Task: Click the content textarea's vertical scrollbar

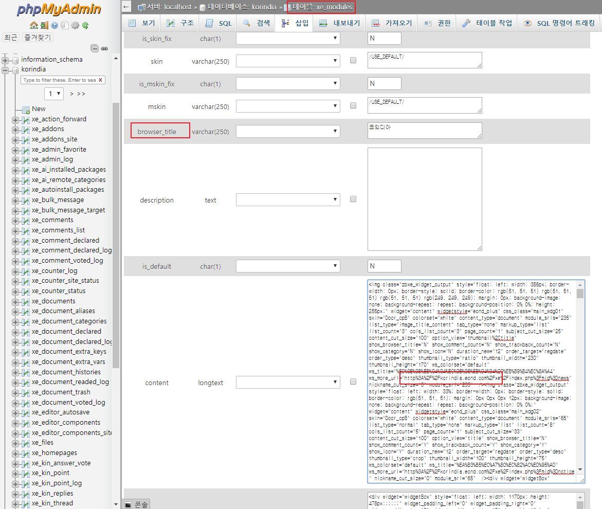Action: coord(580,378)
